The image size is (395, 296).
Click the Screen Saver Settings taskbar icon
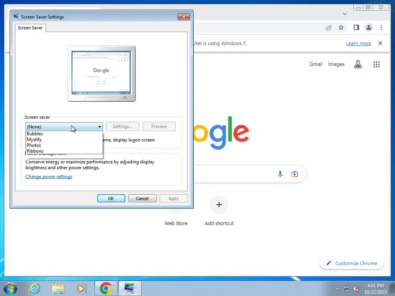[130, 288]
